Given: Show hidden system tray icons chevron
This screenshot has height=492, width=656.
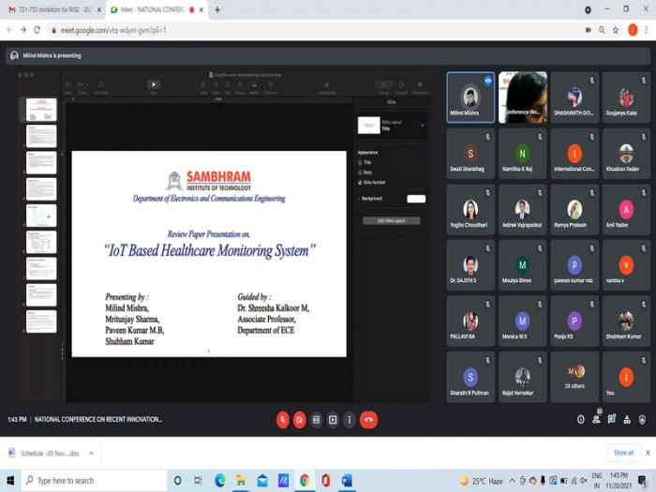Looking at the screenshot, I should [512, 481].
